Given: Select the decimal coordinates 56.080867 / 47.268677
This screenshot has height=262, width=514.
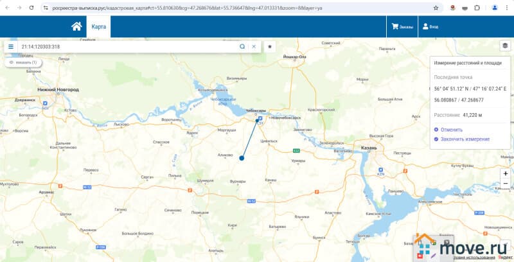Looking at the screenshot, I should [459, 100].
